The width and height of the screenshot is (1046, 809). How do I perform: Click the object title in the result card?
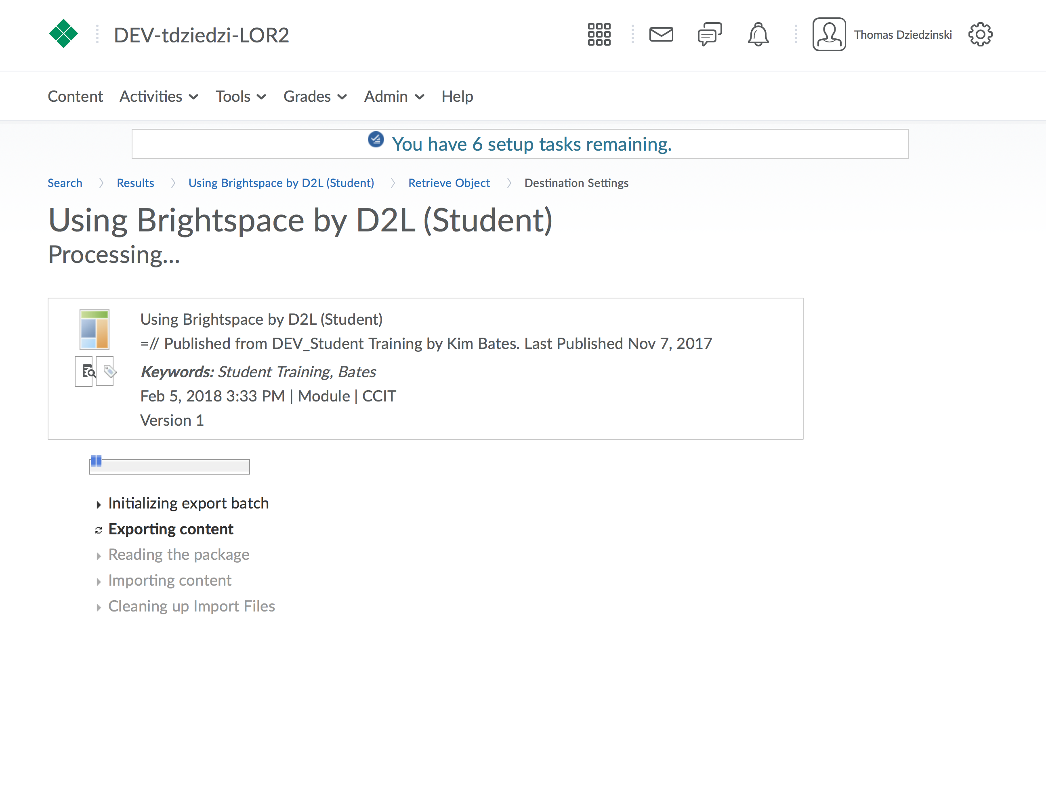click(262, 319)
